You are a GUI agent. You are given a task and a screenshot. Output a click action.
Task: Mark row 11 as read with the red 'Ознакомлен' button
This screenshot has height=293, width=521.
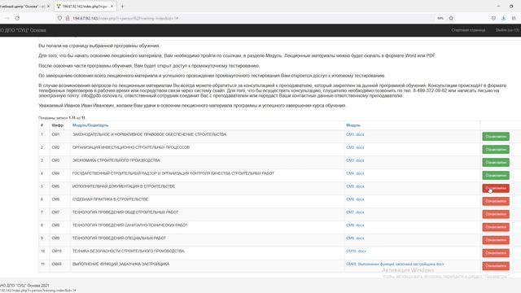pos(496,266)
